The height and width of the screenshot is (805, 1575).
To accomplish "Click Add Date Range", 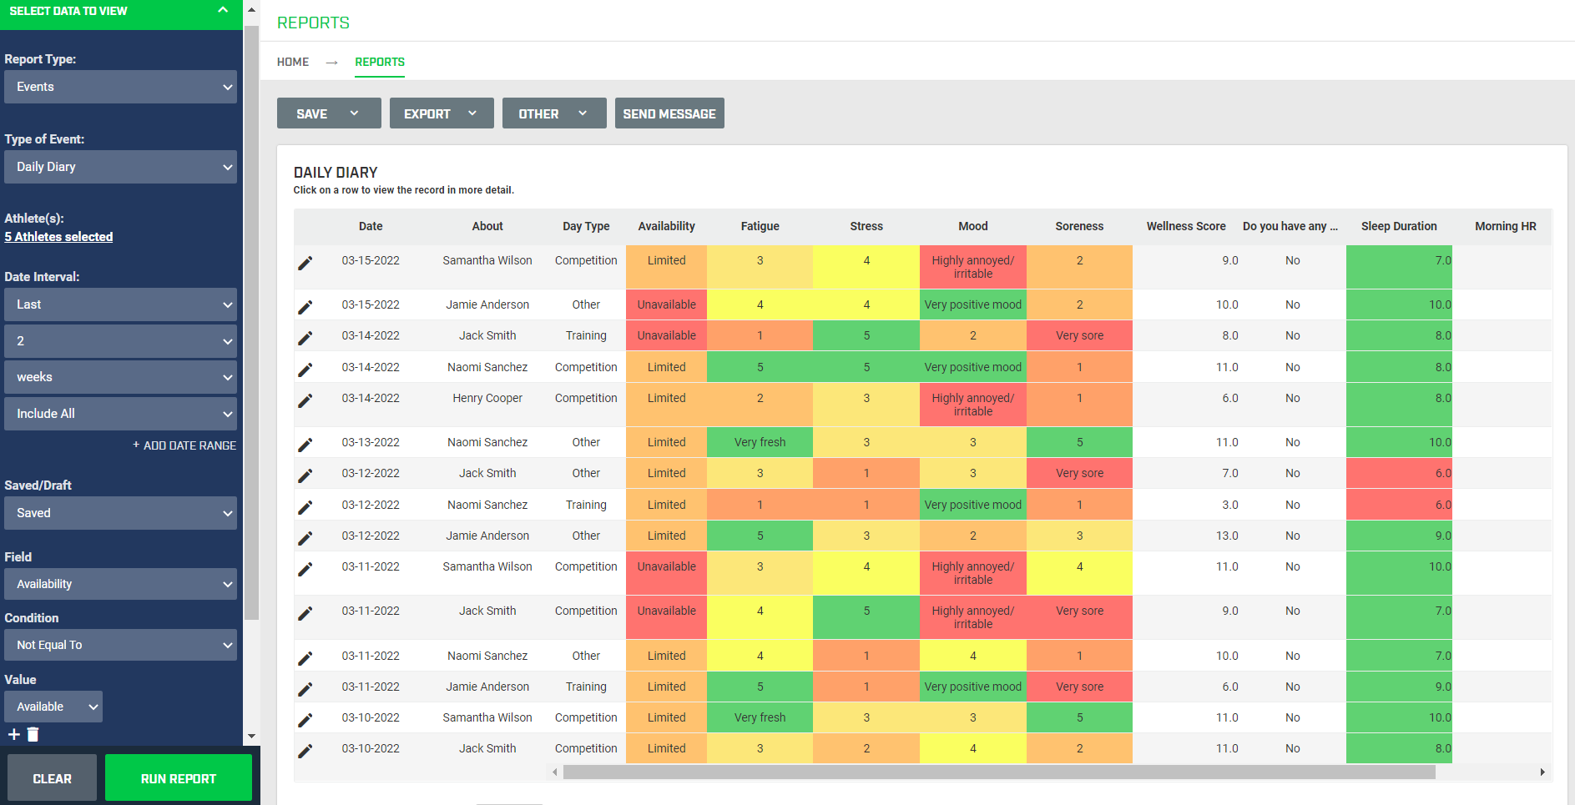I will point(184,445).
